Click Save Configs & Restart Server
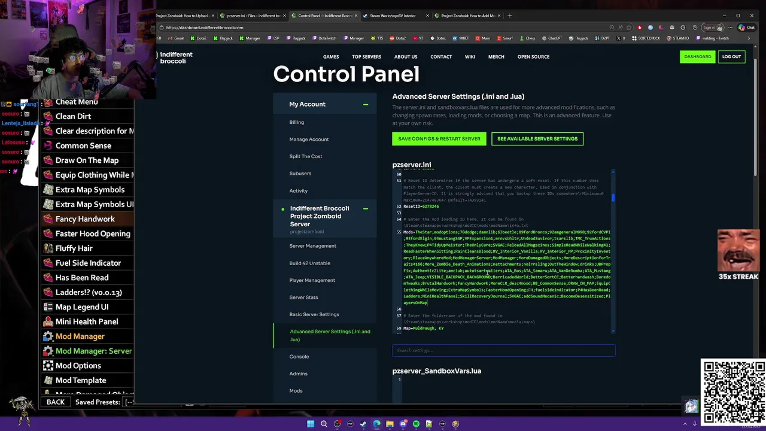 [439, 139]
